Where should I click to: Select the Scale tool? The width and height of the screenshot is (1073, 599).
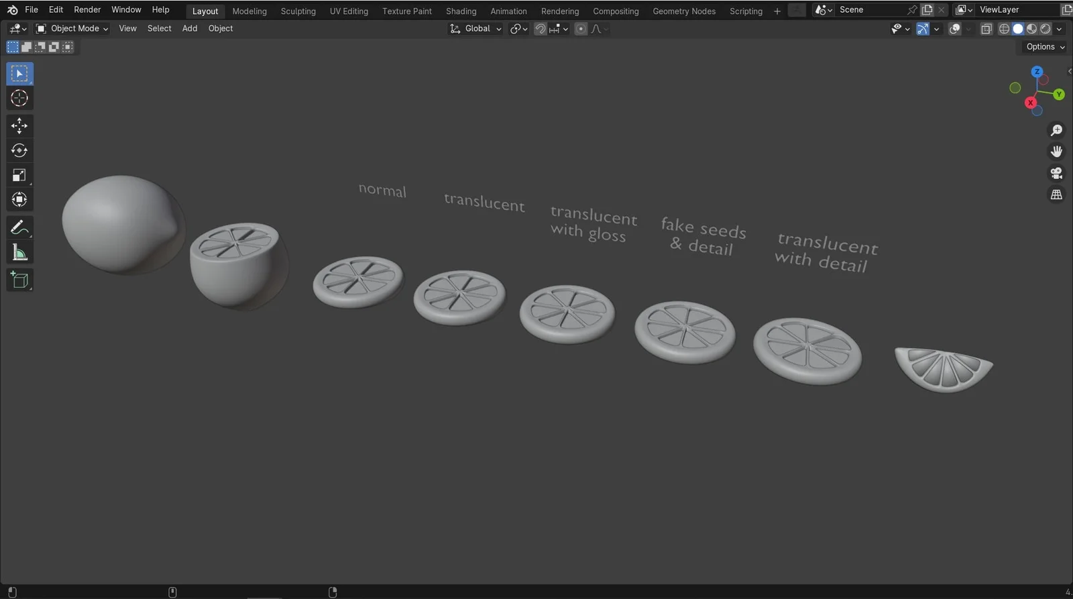tap(19, 175)
